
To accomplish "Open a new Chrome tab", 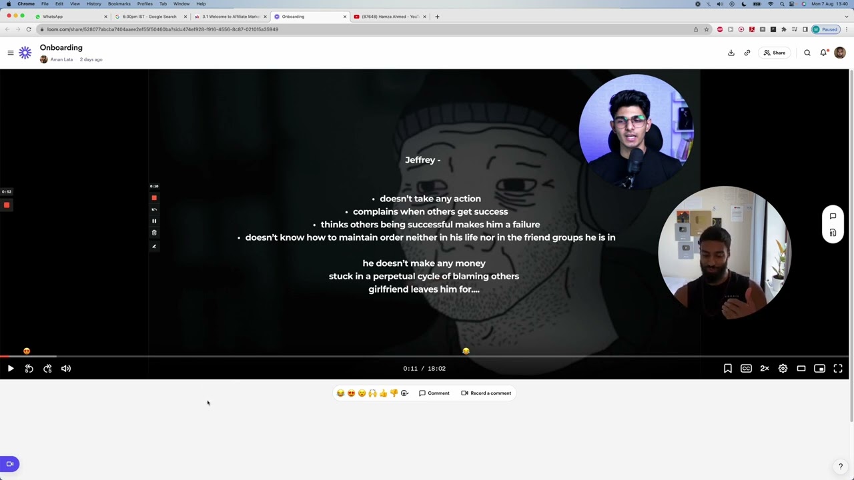I will 437,17.
